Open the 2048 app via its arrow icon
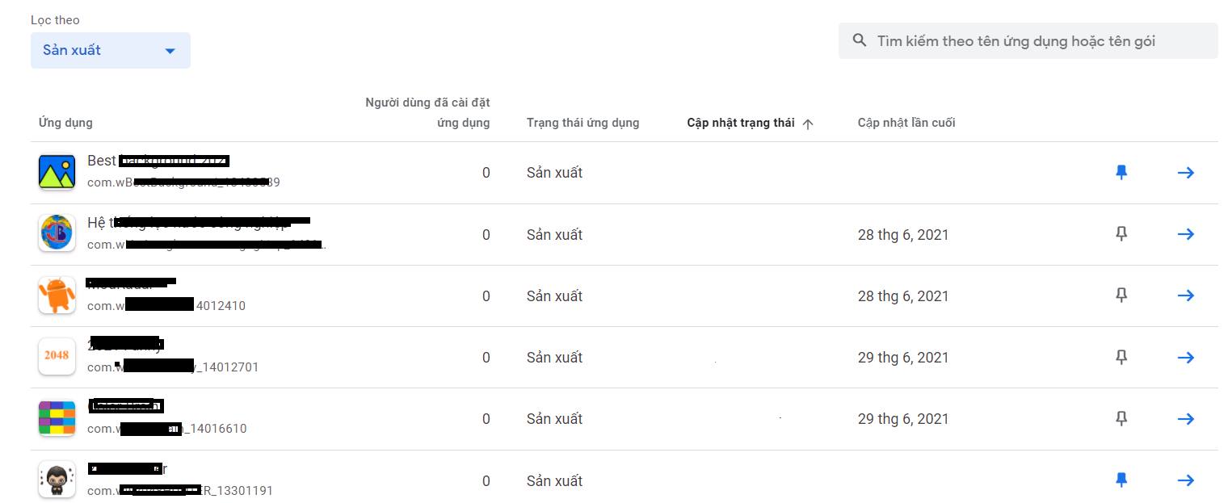Screen dimensions: 1228x503 [x=1185, y=357]
